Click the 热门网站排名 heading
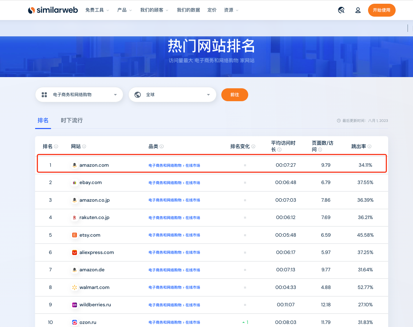The height and width of the screenshot is (327, 413). coord(211,46)
